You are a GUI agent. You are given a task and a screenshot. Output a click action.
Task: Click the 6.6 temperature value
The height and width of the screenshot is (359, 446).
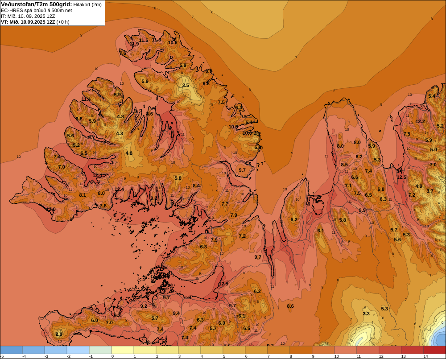355,177
